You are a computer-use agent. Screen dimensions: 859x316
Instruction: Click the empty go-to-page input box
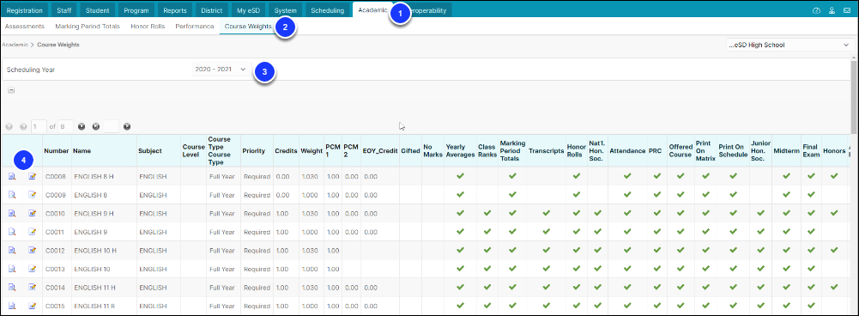(112, 127)
